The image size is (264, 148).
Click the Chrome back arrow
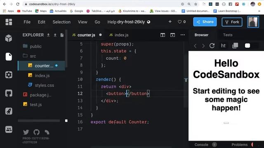[5, 4]
